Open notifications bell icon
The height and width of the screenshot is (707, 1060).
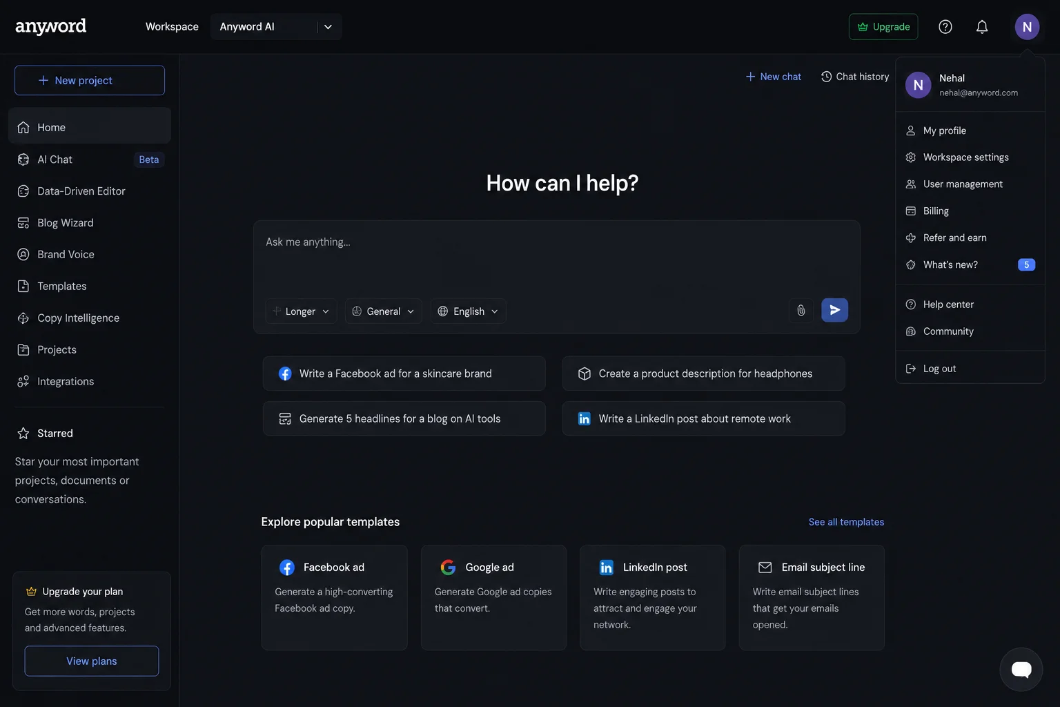coord(982,27)
